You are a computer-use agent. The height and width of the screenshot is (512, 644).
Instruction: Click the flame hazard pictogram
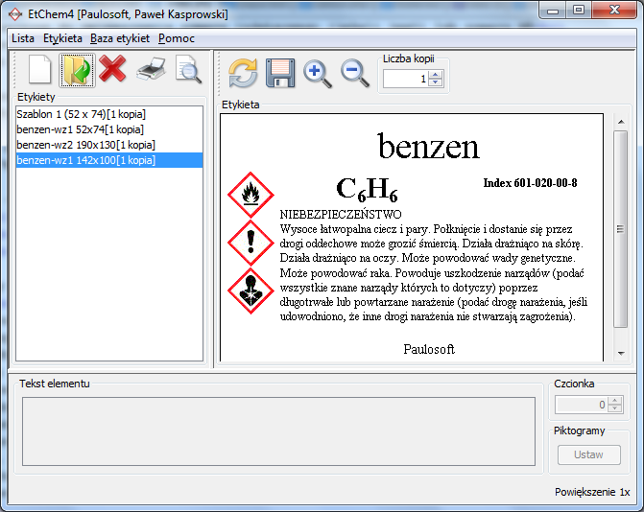[250, 195]
